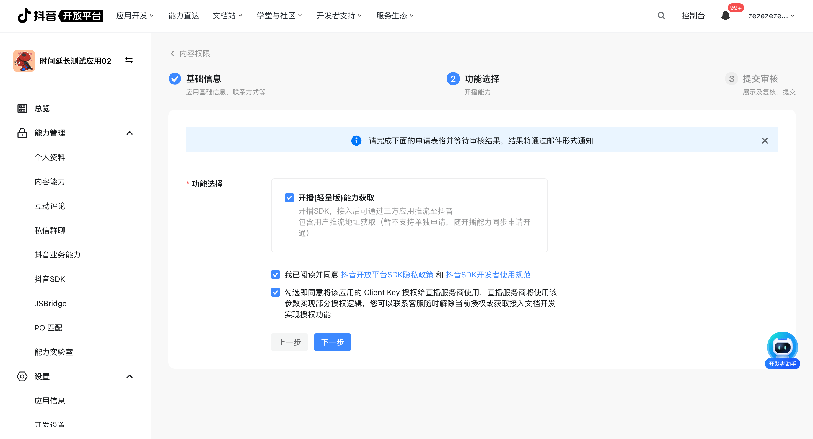
Task: Click the 总览 overview icon
Action: pyautogui.click(x=22, y=109)
